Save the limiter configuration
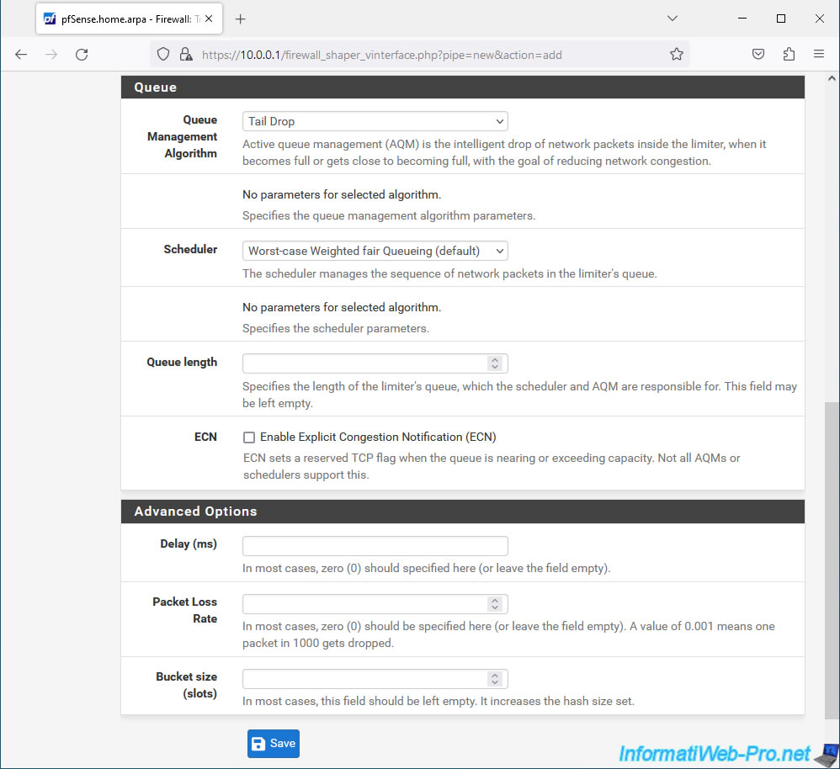The height and width of the screenshot is (769, 840). pos(274,744)
